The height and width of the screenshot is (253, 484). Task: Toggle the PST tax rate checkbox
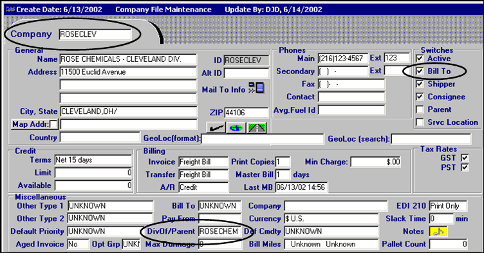click(x=465, y=167)
